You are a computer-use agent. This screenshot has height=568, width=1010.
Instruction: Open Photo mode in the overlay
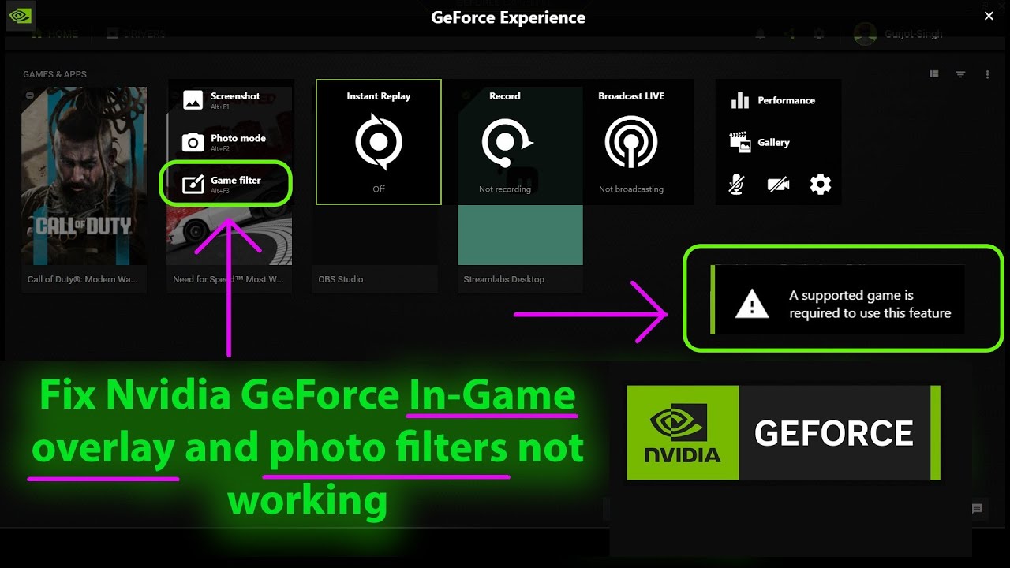click(225, 142)
